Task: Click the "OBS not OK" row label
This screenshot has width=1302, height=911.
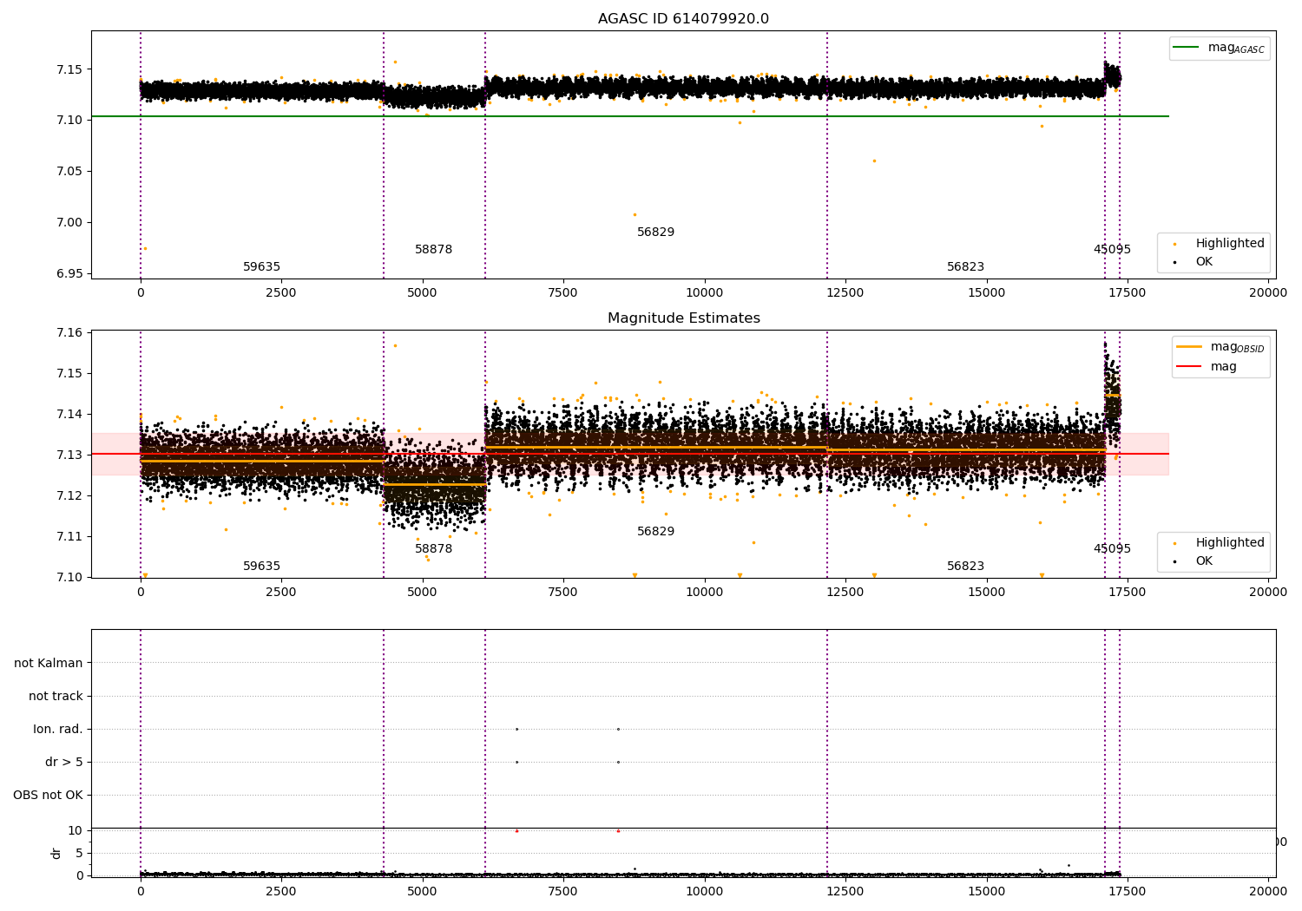Action: [x=48, y=795]
